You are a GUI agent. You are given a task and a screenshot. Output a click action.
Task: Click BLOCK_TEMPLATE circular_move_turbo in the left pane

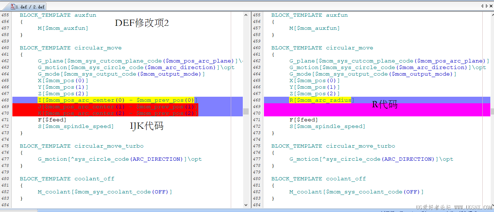pyautogui.click(x=82, y=146)
